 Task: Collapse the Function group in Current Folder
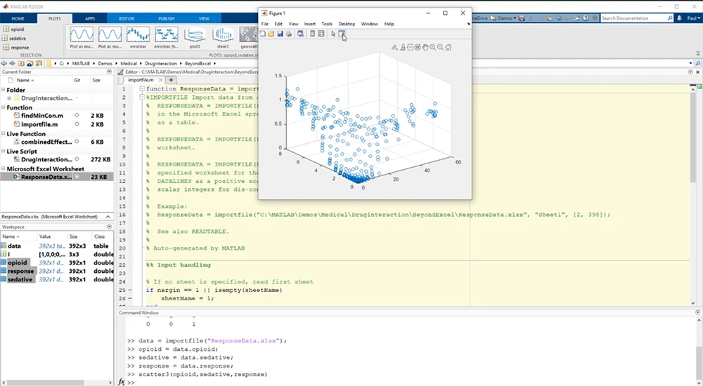tap(3, 107)
